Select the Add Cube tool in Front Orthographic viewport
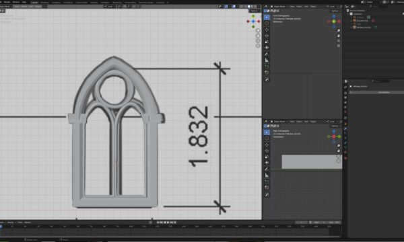Screen dimensions: 404x242 pos(267,67)
